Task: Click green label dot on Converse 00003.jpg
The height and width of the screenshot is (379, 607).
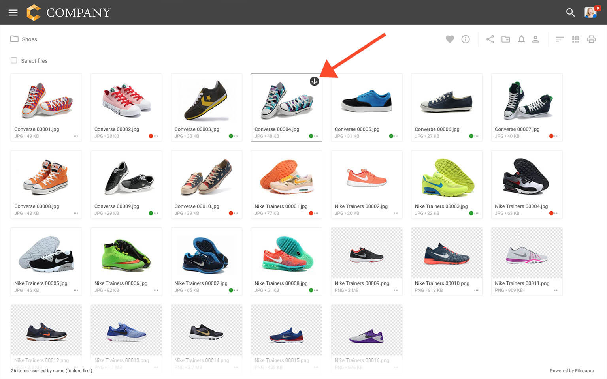Action: (x=231, y=136)
